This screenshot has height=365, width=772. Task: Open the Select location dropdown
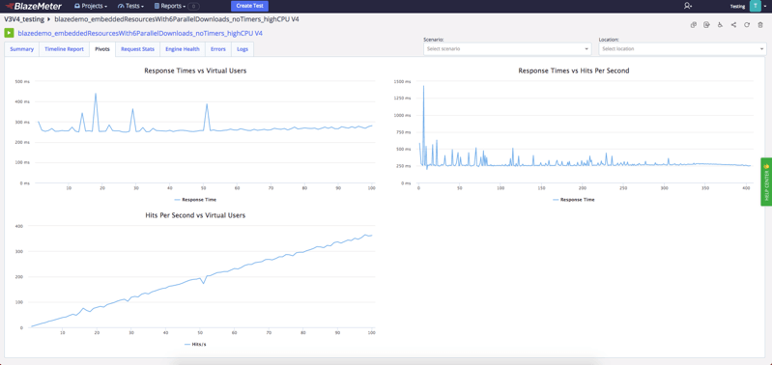point(682,49)
